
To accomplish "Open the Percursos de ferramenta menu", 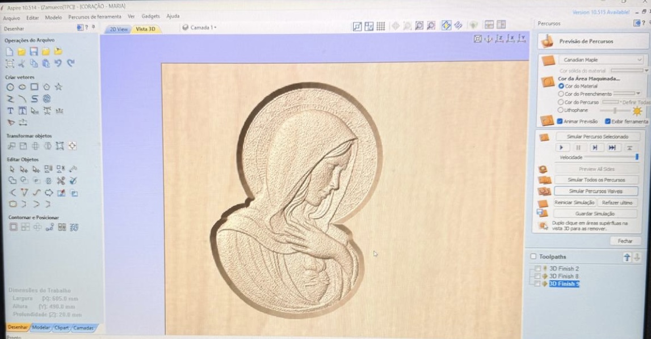I will point(94,16).
